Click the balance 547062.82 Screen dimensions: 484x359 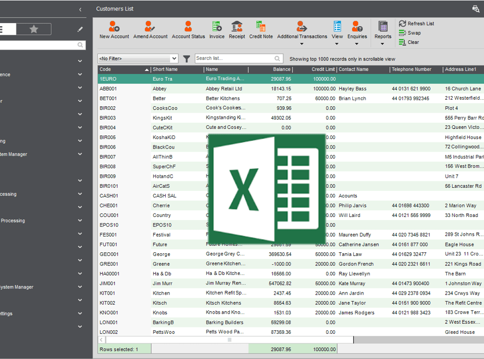[280, 283]
